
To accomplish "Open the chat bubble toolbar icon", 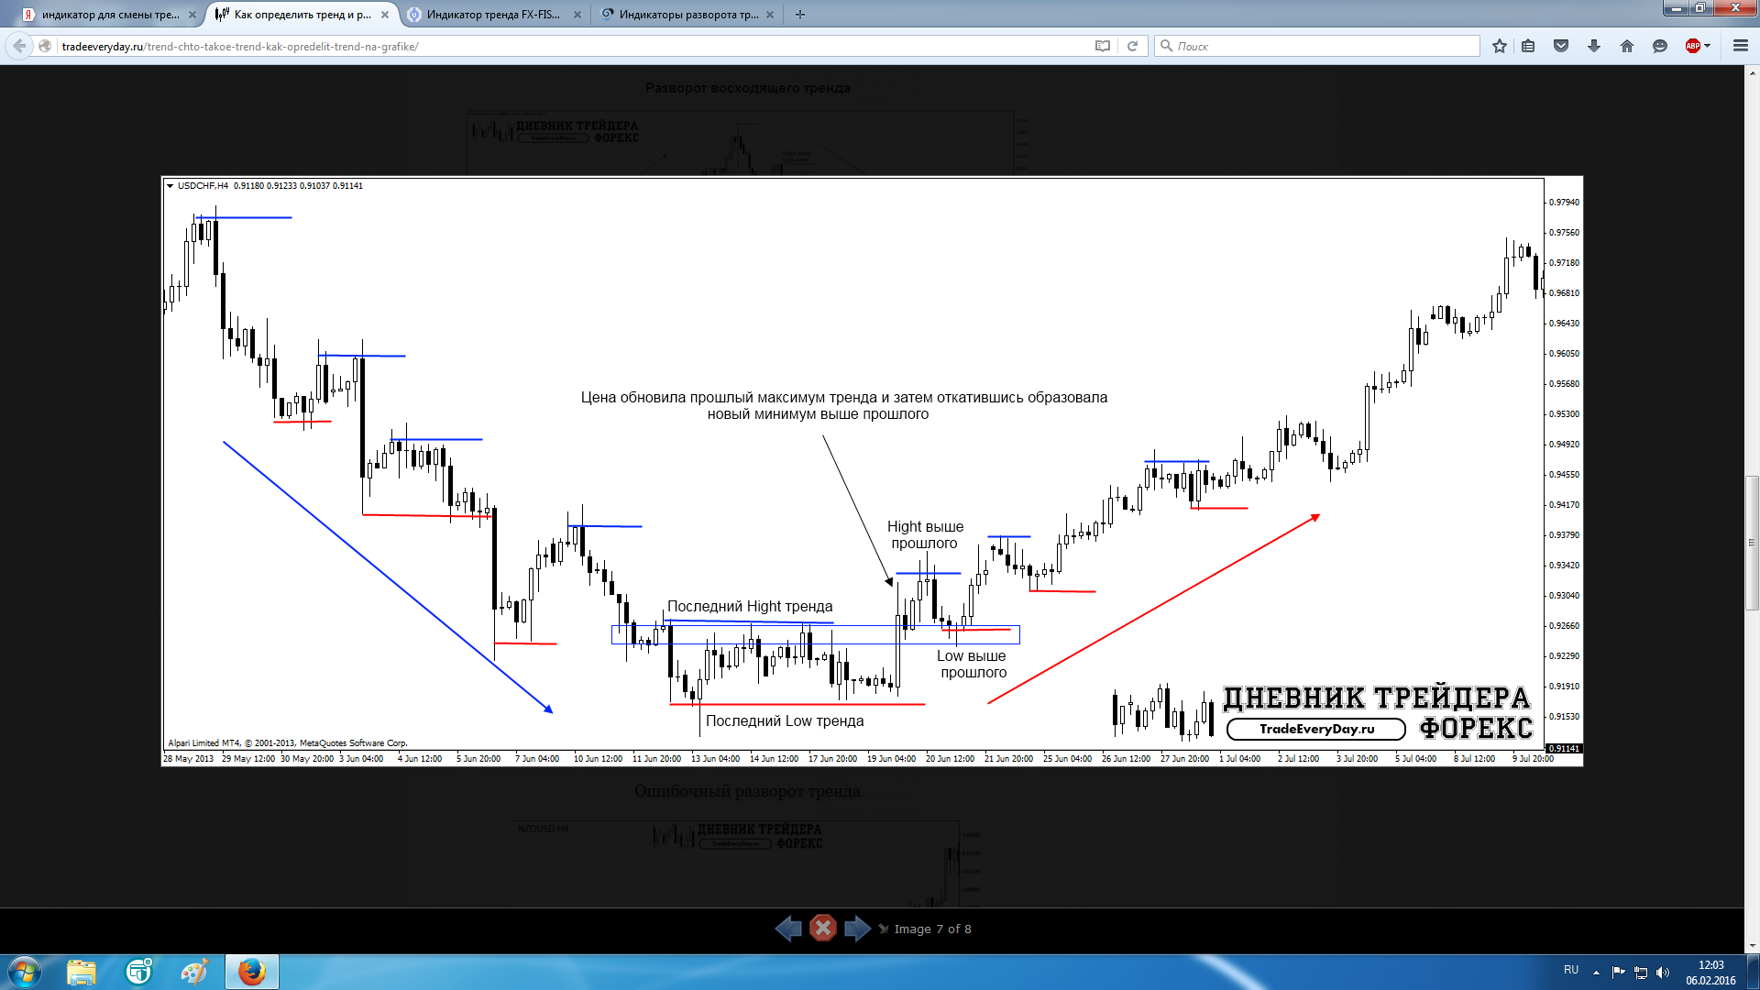I will pos(1660,46).
